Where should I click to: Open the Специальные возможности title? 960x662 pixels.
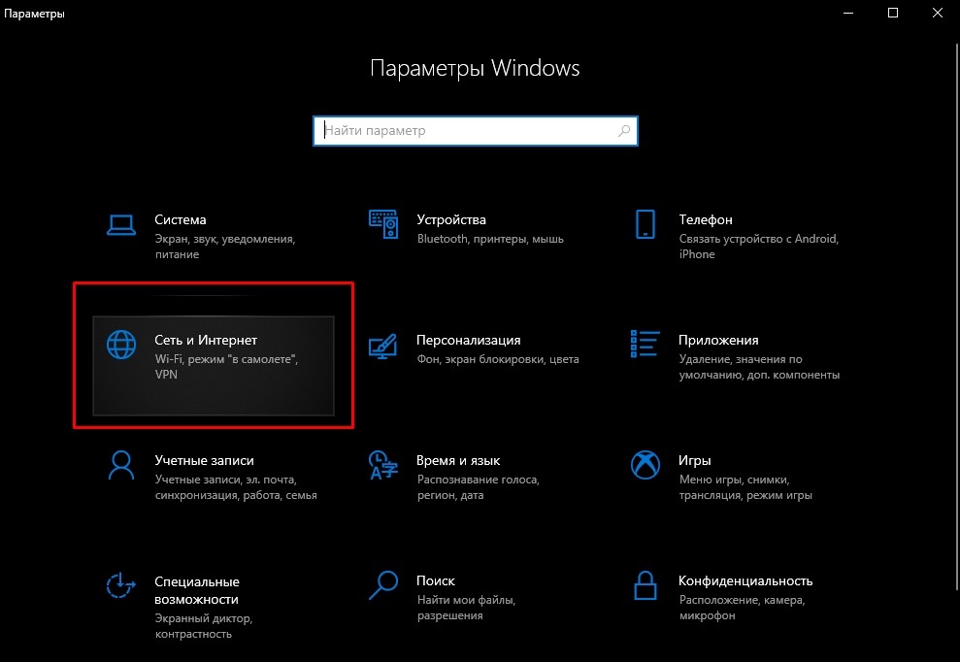click(x=196, y=590)
